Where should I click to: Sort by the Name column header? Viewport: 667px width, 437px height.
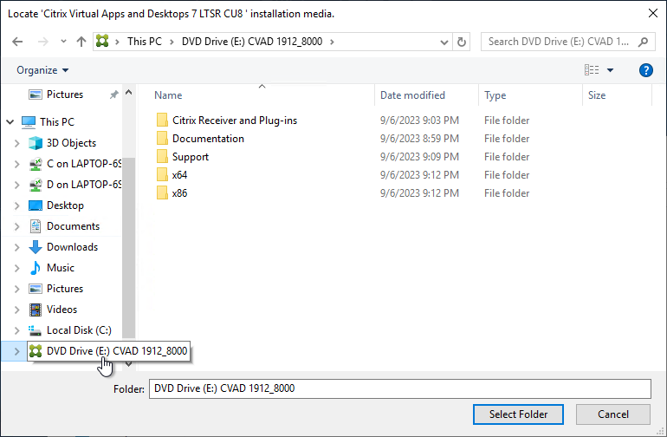(168, 95)
